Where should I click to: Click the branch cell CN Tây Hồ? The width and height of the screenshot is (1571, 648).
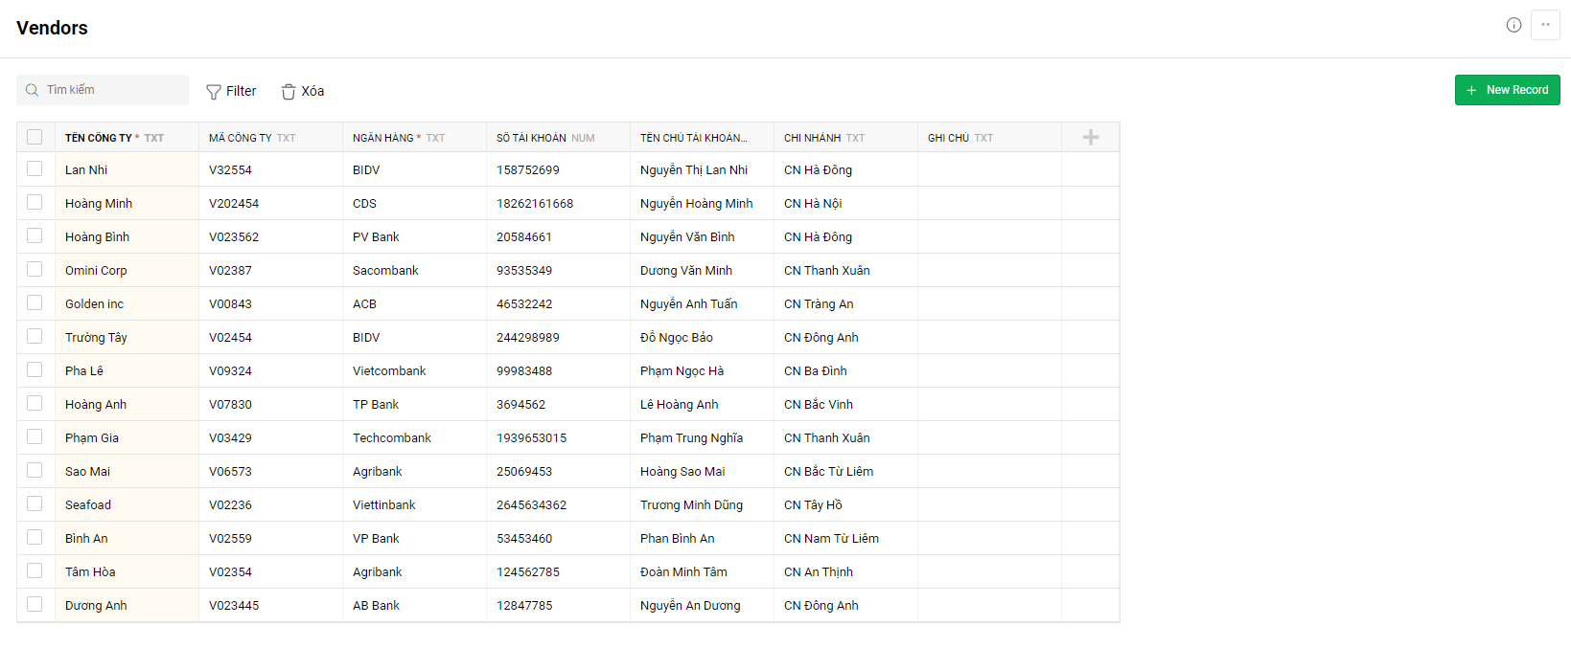click(845, 504)
